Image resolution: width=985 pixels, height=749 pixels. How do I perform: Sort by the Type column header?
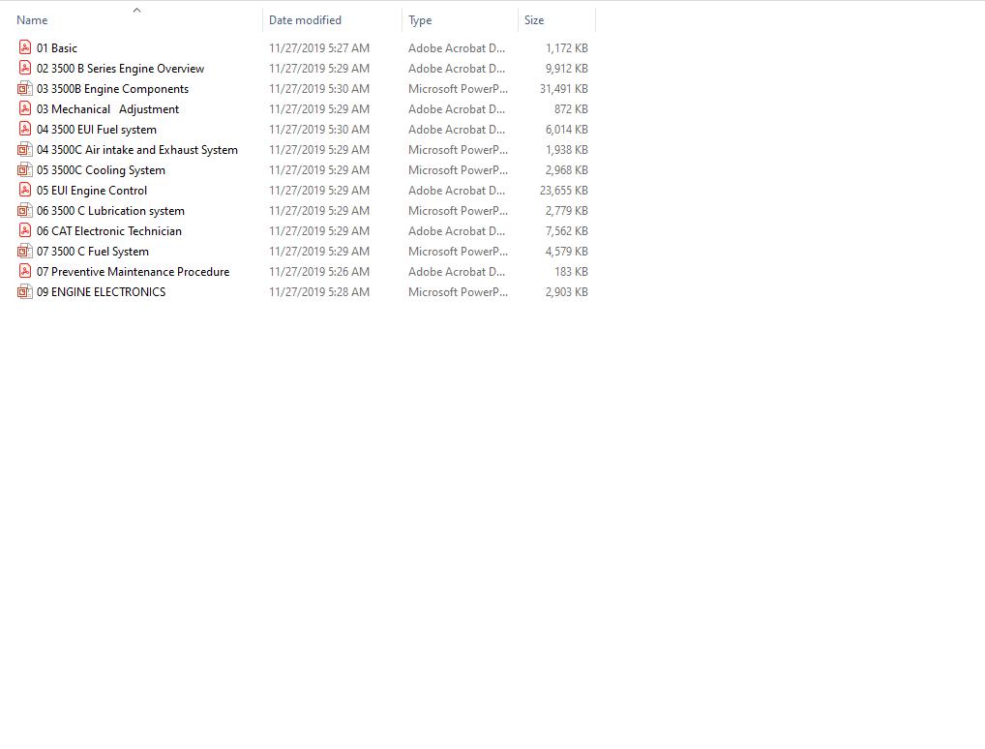[x=420, y=20]
